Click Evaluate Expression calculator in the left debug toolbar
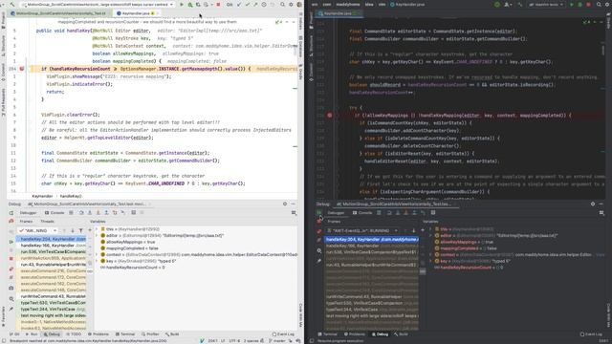612x344 pixels. (134, 213)
